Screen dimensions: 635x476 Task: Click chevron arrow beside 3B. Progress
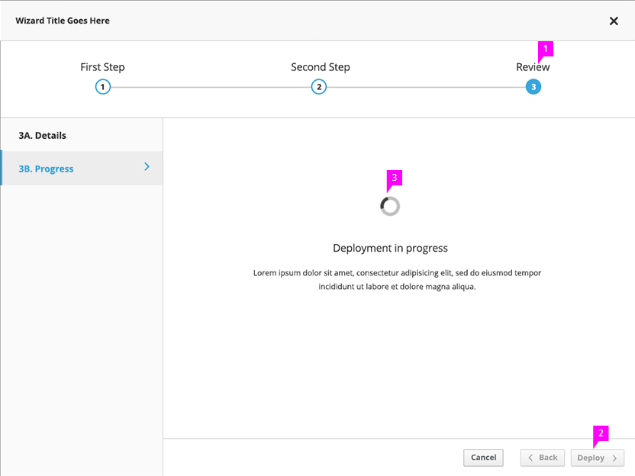pyautogui.click(x=147, y=167)
